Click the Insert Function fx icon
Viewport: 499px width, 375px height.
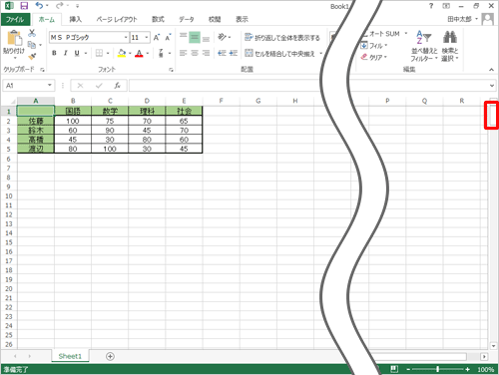(117, 86)
